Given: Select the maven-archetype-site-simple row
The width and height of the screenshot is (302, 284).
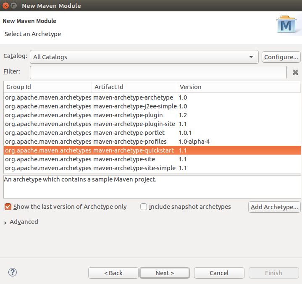Looking at the screenshot, I should [152, 168].
